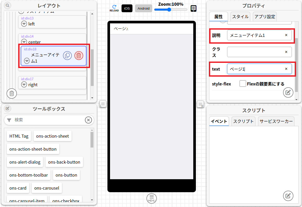Select the ons-back-button component in the toolbox
302x207 pixels.
point(64,162)
